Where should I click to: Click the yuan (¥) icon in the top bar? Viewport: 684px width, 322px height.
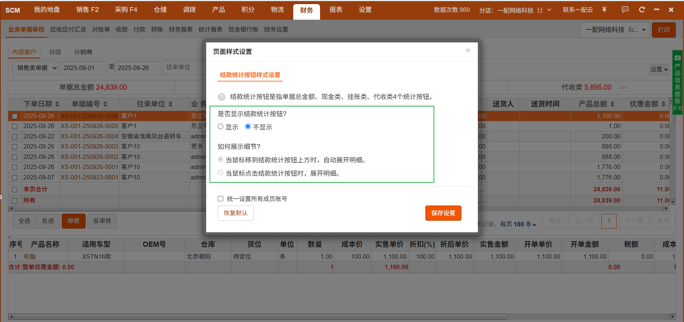click(x=604, y=10)
